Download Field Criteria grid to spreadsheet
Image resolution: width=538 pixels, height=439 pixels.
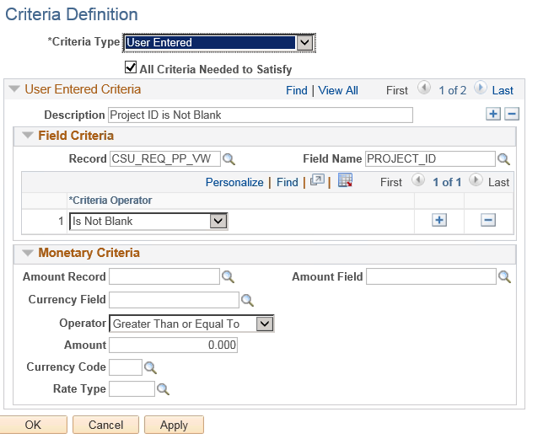point(345,180)
